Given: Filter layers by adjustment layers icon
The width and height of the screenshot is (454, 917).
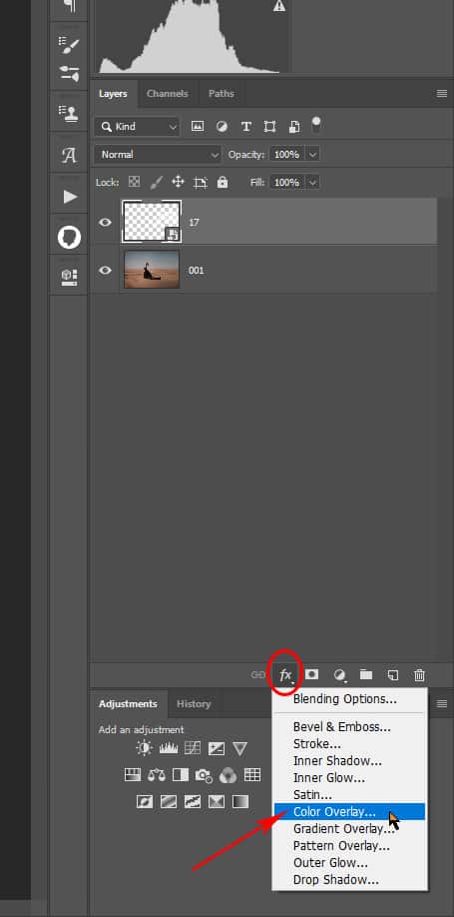Looking at the screenshot, I should point(222,126).
